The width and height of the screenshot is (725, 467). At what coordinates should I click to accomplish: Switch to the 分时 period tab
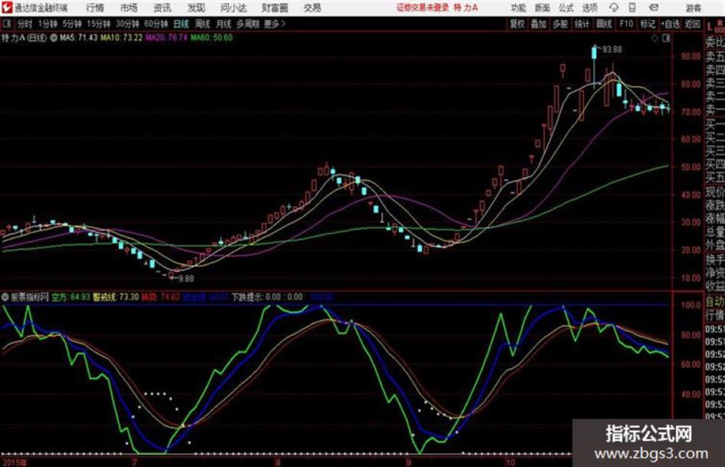pos(25,24)
